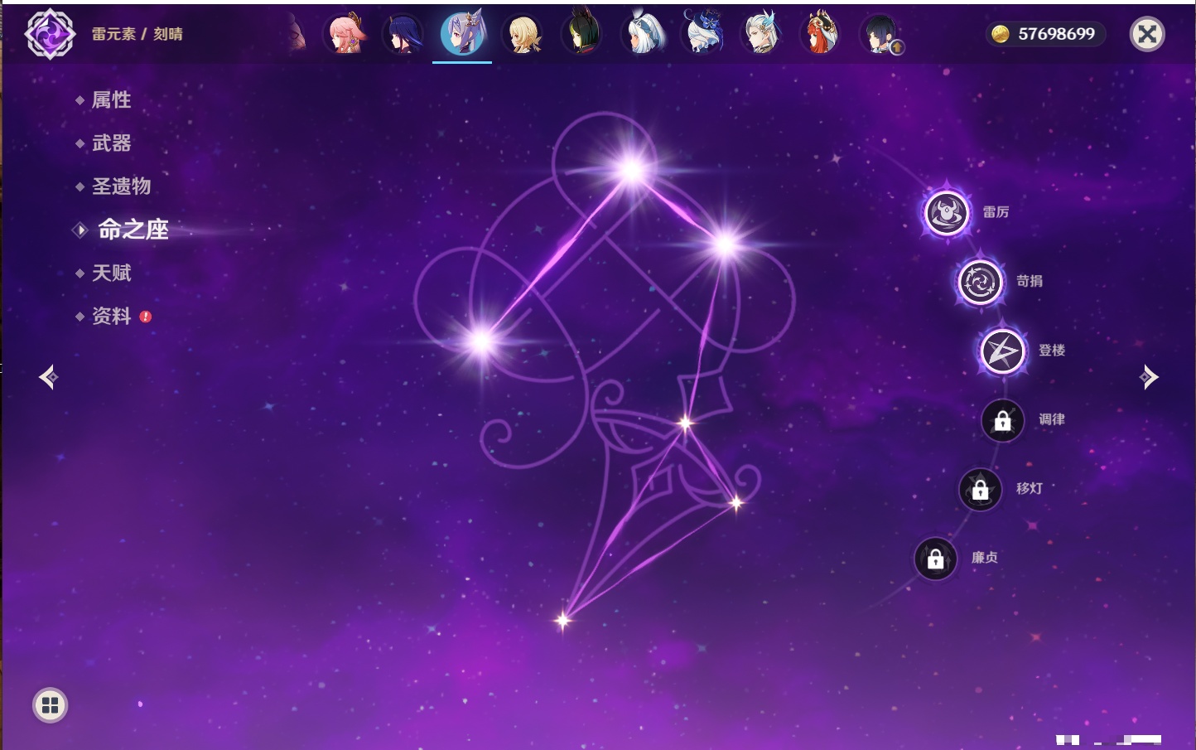Click the locked 廉贞 constellation node

[x=935, y=559]
